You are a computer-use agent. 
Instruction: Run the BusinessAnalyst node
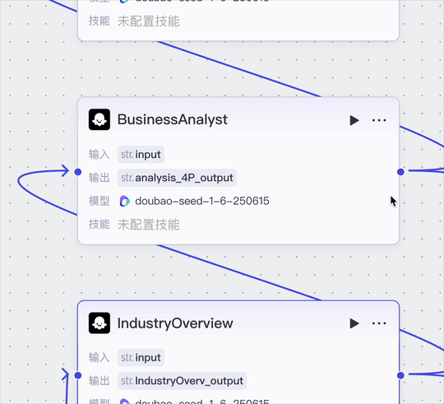(x=354, y=120)
